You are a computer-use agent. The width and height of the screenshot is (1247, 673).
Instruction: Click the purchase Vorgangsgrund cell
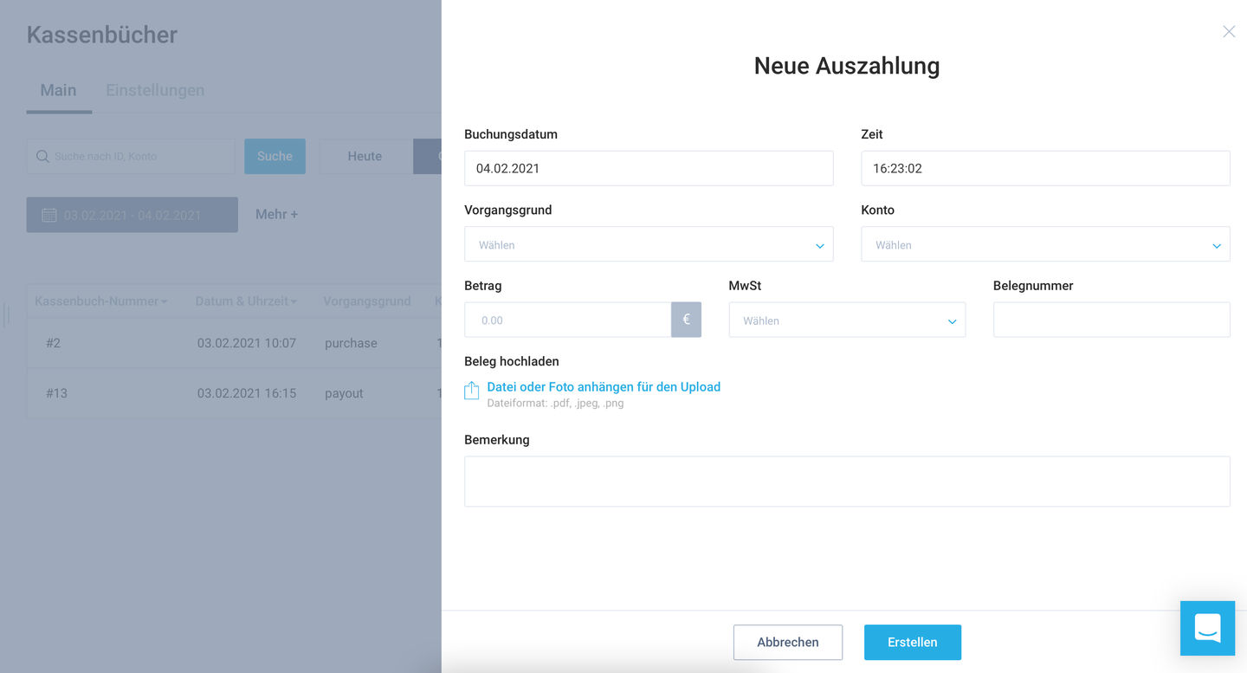click(x=351, y=343)
